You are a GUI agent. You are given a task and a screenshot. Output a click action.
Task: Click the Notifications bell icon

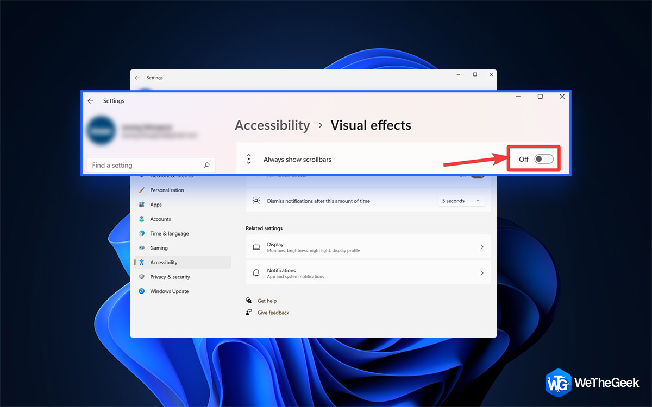256,273
